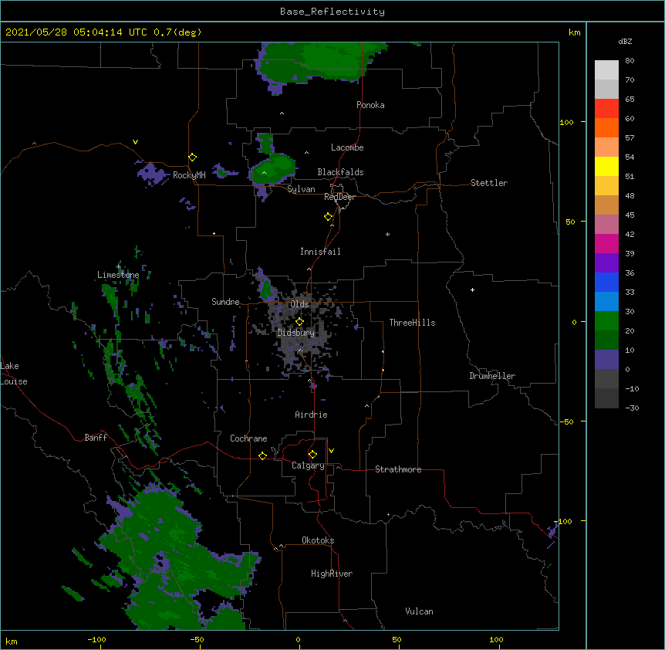Click the Base_Reflectivity title
The width and height of the screenshot is (665, 650).
pyautogui.click(x=332, y=12)
